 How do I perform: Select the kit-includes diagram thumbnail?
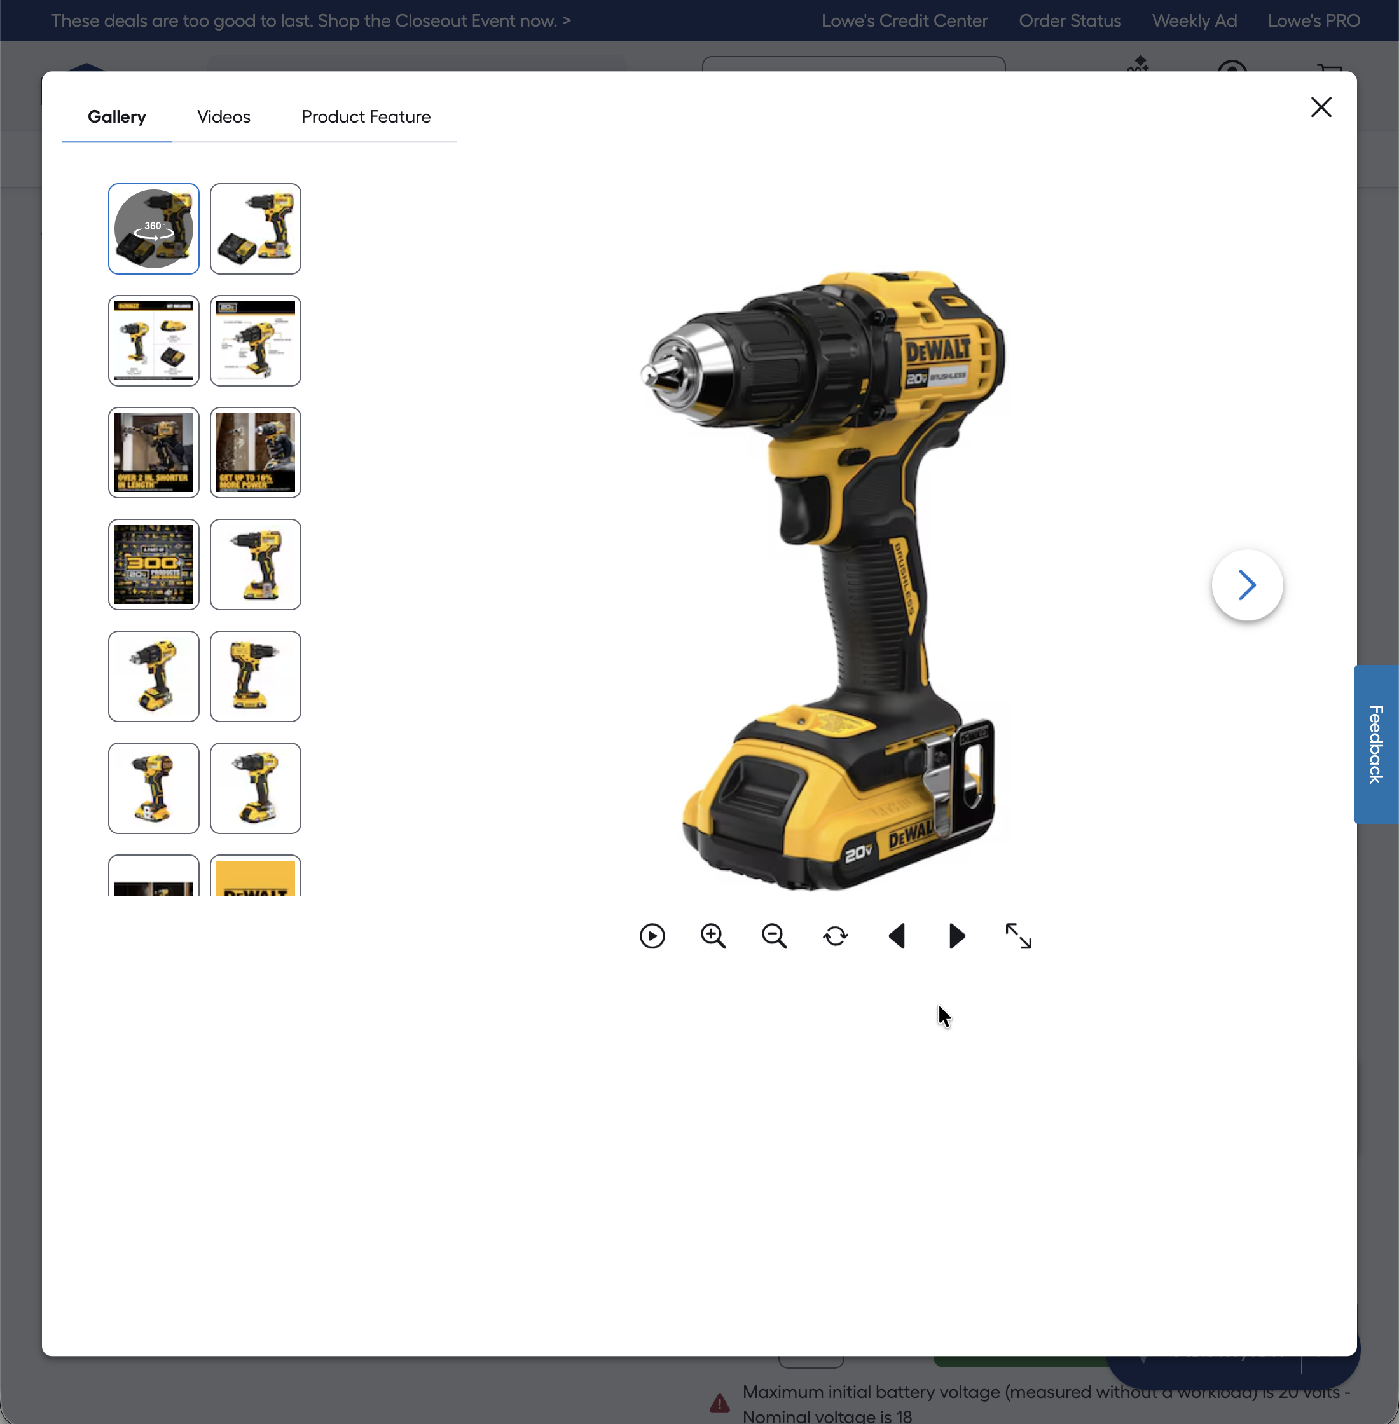(x=153, y=341)
